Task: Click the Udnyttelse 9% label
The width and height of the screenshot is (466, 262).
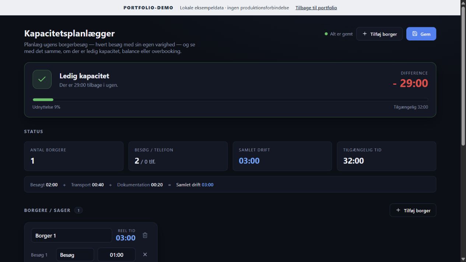Action: click(x=46, y=107)
